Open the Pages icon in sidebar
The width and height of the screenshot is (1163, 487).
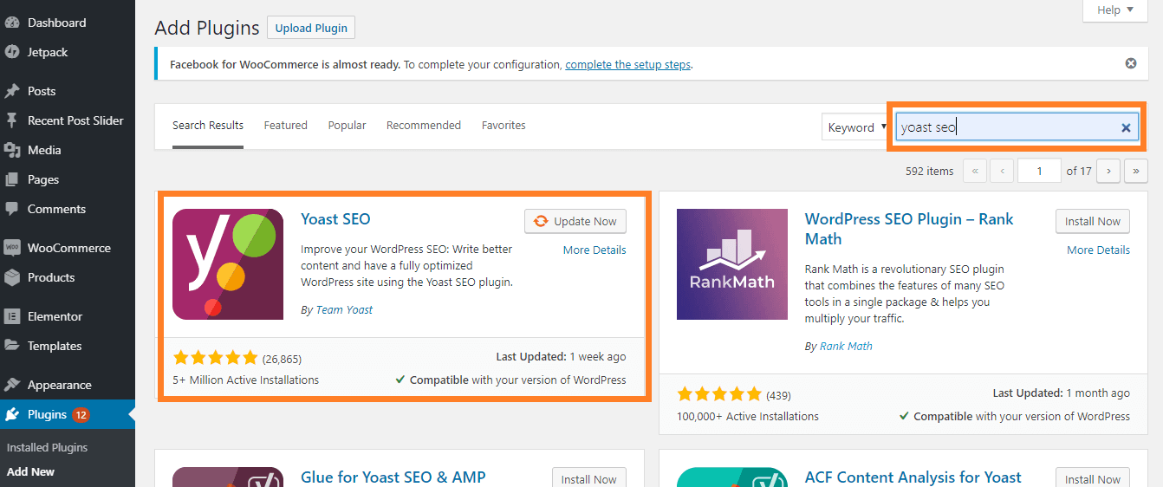tap(12, 179)
